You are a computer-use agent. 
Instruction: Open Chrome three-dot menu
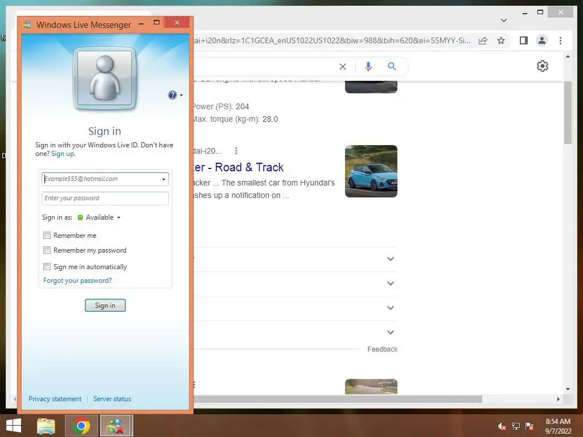[560, 40]
